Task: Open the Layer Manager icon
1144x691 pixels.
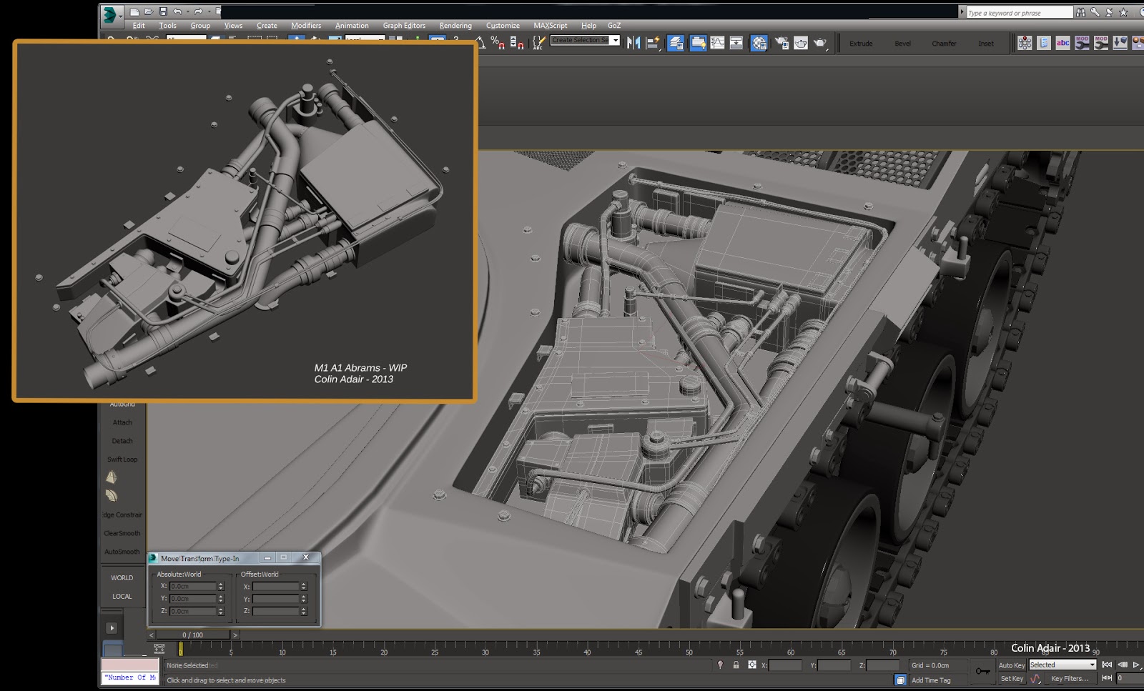Action: pos(676,43)
